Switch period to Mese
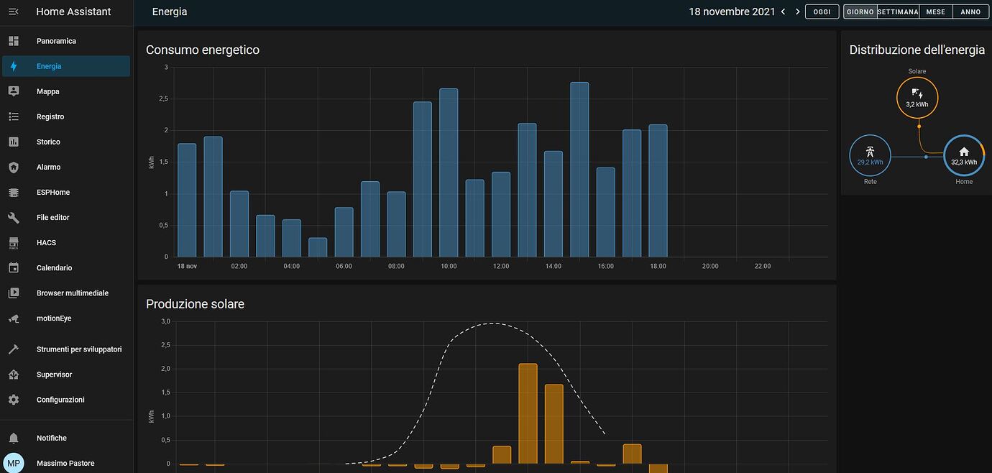Screen dimensions: 992x473 point(935,12)
